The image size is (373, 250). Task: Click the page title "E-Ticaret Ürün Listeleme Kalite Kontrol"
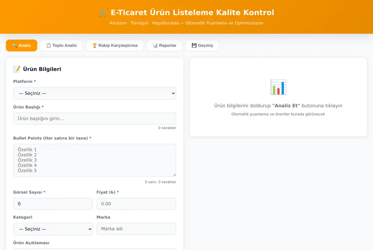pyautogui.click(x=192, y=13)
